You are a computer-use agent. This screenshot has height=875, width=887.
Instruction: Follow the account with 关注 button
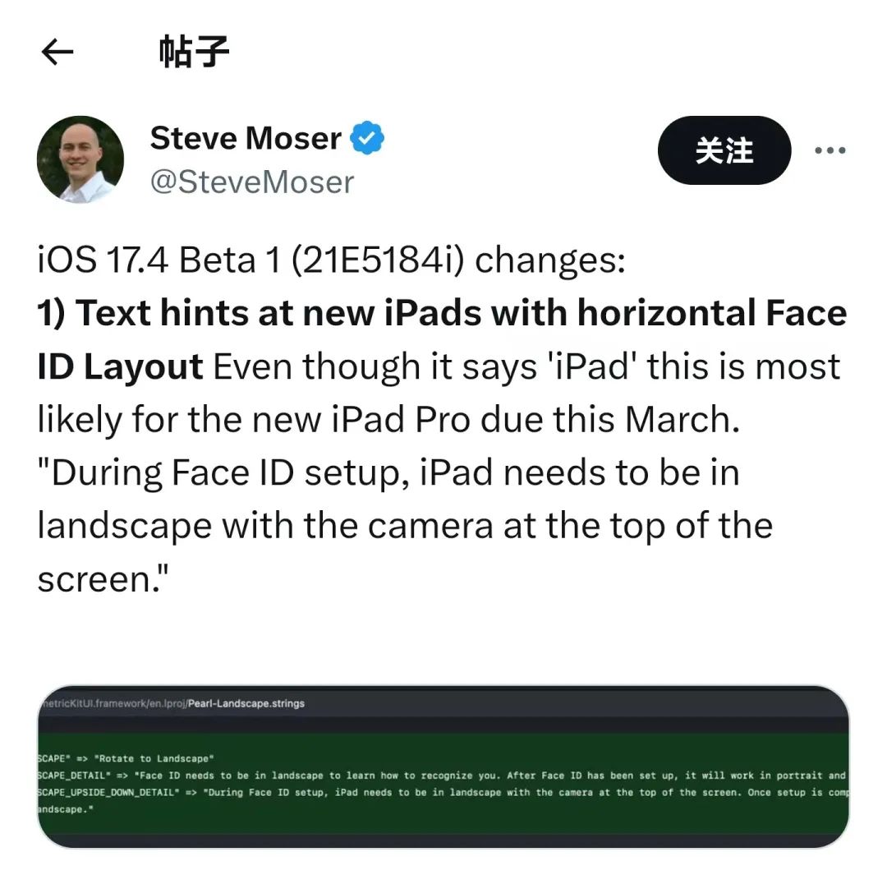[x=724, y=150]
